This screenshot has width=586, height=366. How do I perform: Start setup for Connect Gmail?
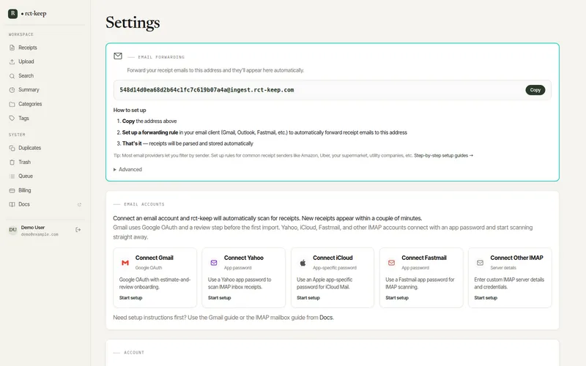tap(131, 298)
